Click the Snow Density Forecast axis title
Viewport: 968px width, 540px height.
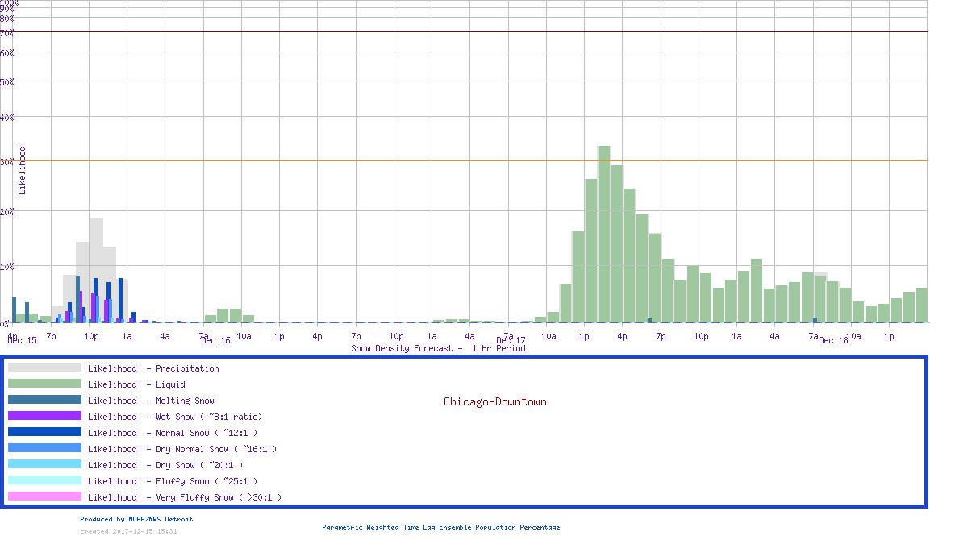(438, 348)
